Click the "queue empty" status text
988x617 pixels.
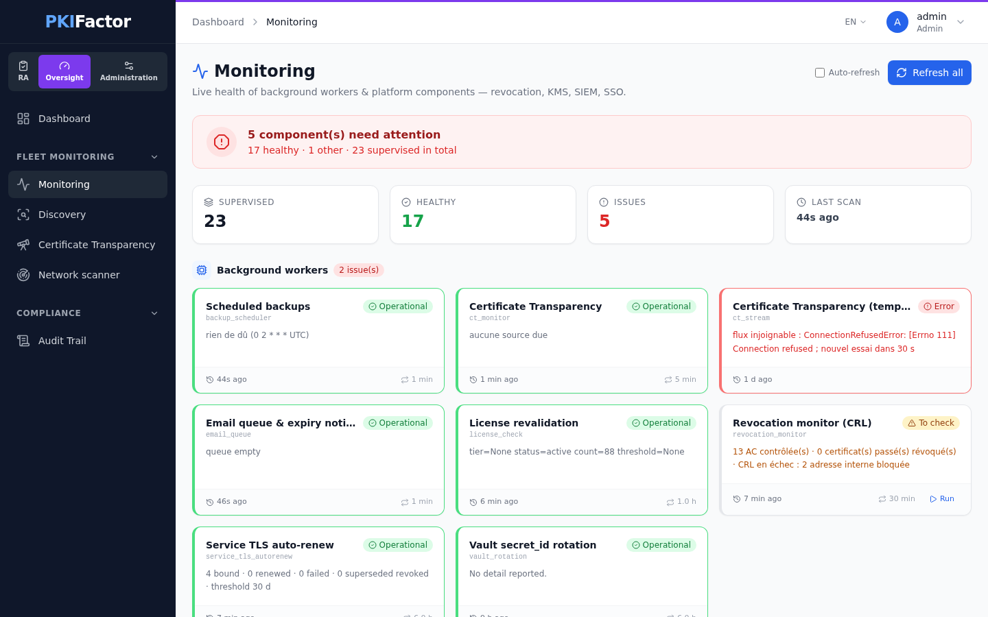click(233, 452)
